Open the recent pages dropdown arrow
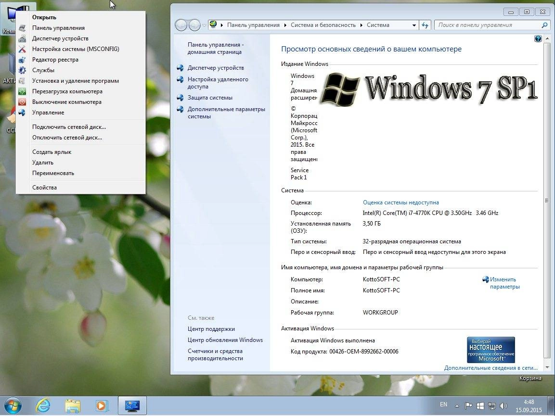 204,25
